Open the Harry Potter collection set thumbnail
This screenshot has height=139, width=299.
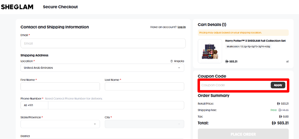click(210, 51)
